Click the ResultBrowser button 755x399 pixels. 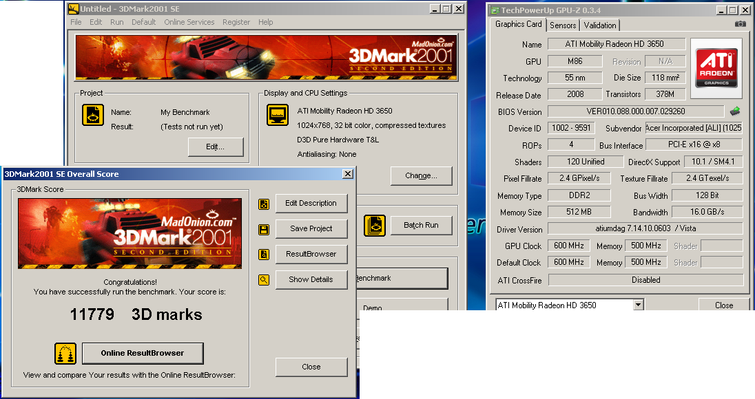(x=311, y=255)
